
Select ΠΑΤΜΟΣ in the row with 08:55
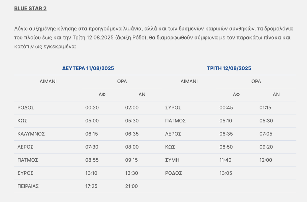(x=28, y=160)
